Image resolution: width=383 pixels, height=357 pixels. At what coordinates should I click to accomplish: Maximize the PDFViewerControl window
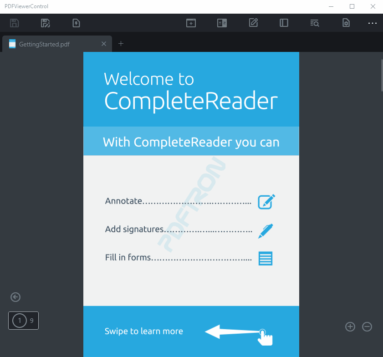pyautogui.click(x=352, y=6)
